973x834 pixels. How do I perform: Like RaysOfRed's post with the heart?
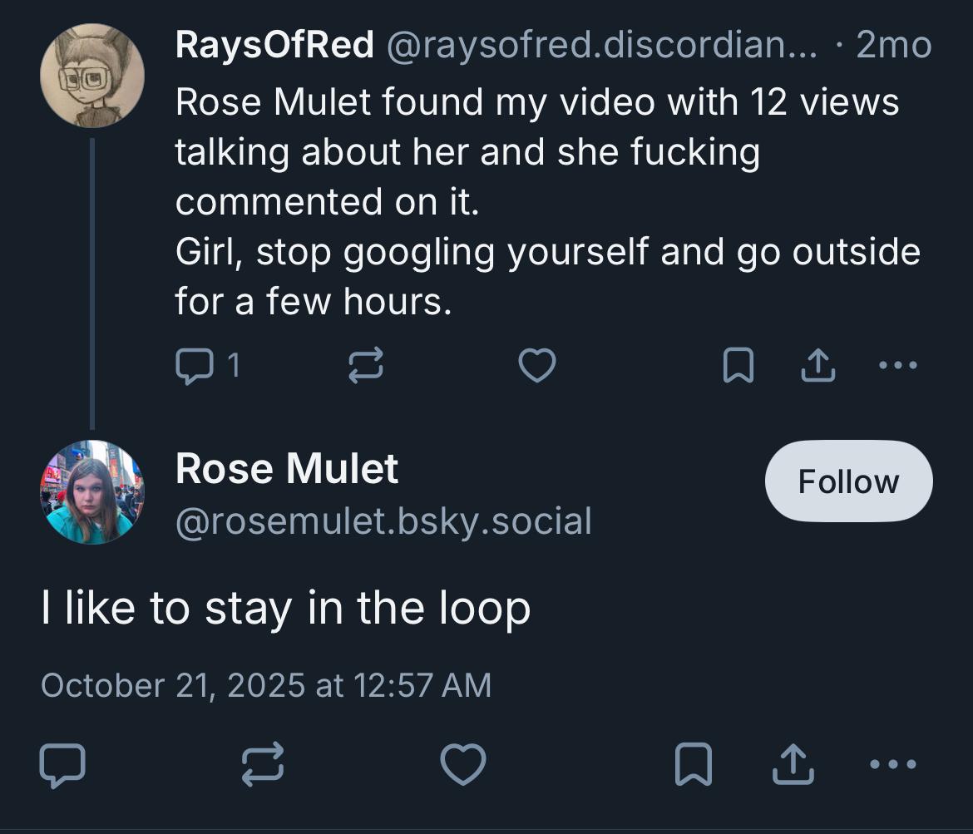(536, 366)
